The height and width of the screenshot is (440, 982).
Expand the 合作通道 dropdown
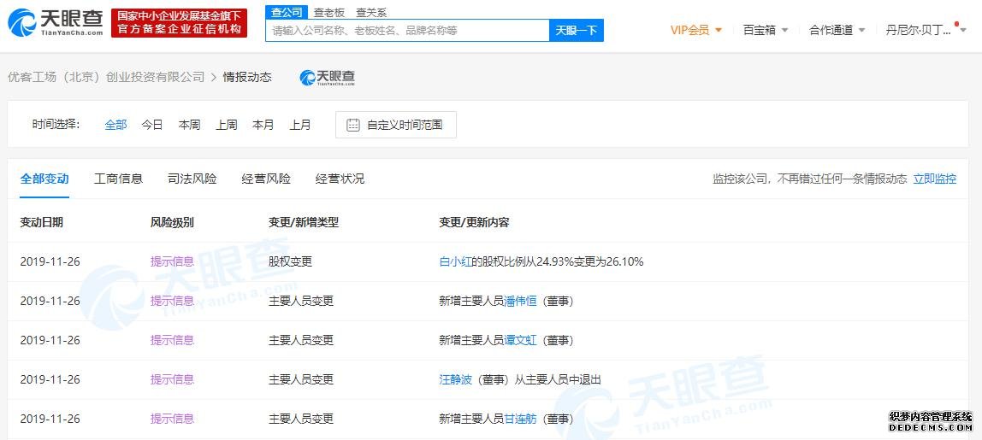[837, 30]
